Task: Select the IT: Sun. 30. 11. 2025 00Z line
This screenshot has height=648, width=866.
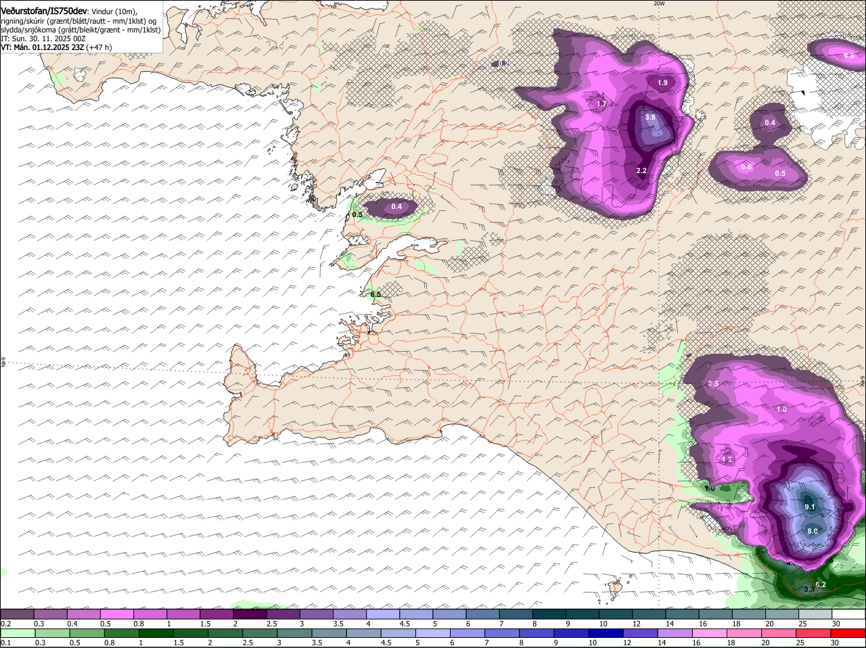Action: tap(43, 39)
